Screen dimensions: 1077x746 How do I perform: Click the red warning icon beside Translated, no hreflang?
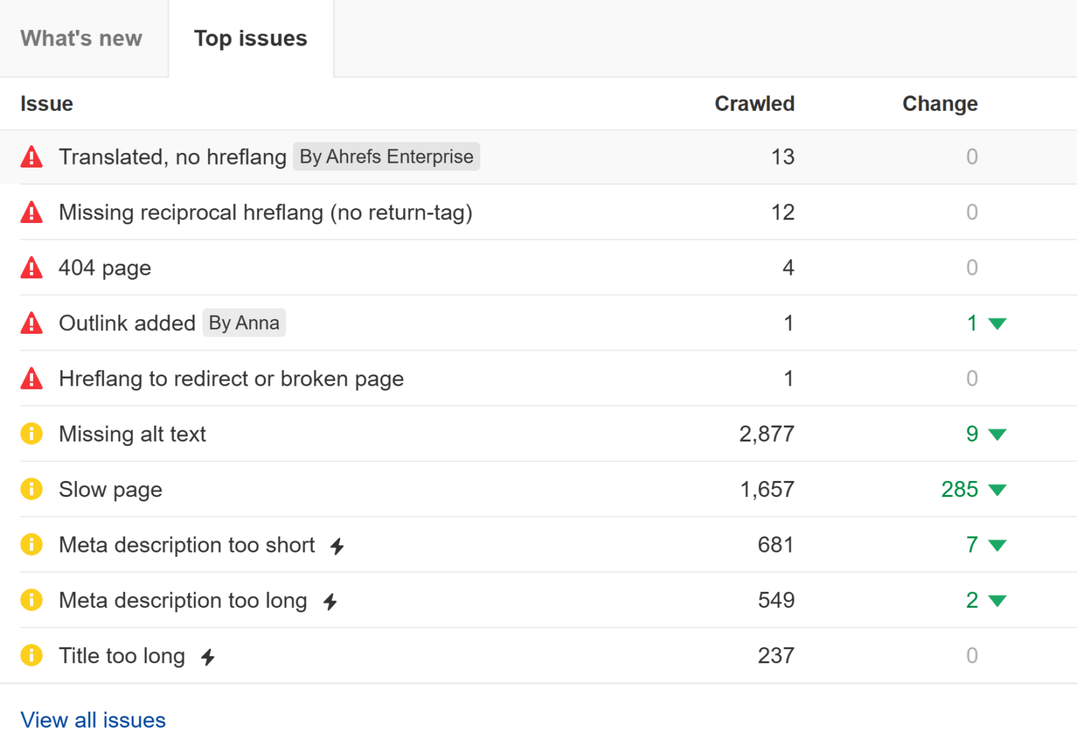pos(32,156)
